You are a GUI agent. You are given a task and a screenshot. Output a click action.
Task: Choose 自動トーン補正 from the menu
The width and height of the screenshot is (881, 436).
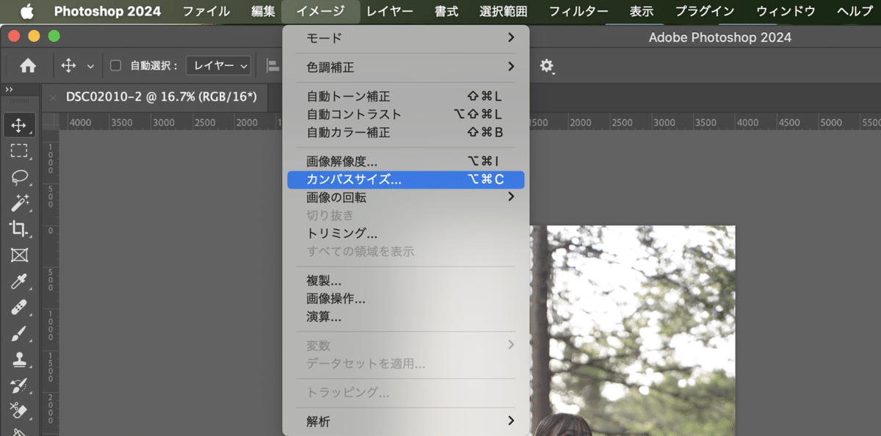[405, 96]
